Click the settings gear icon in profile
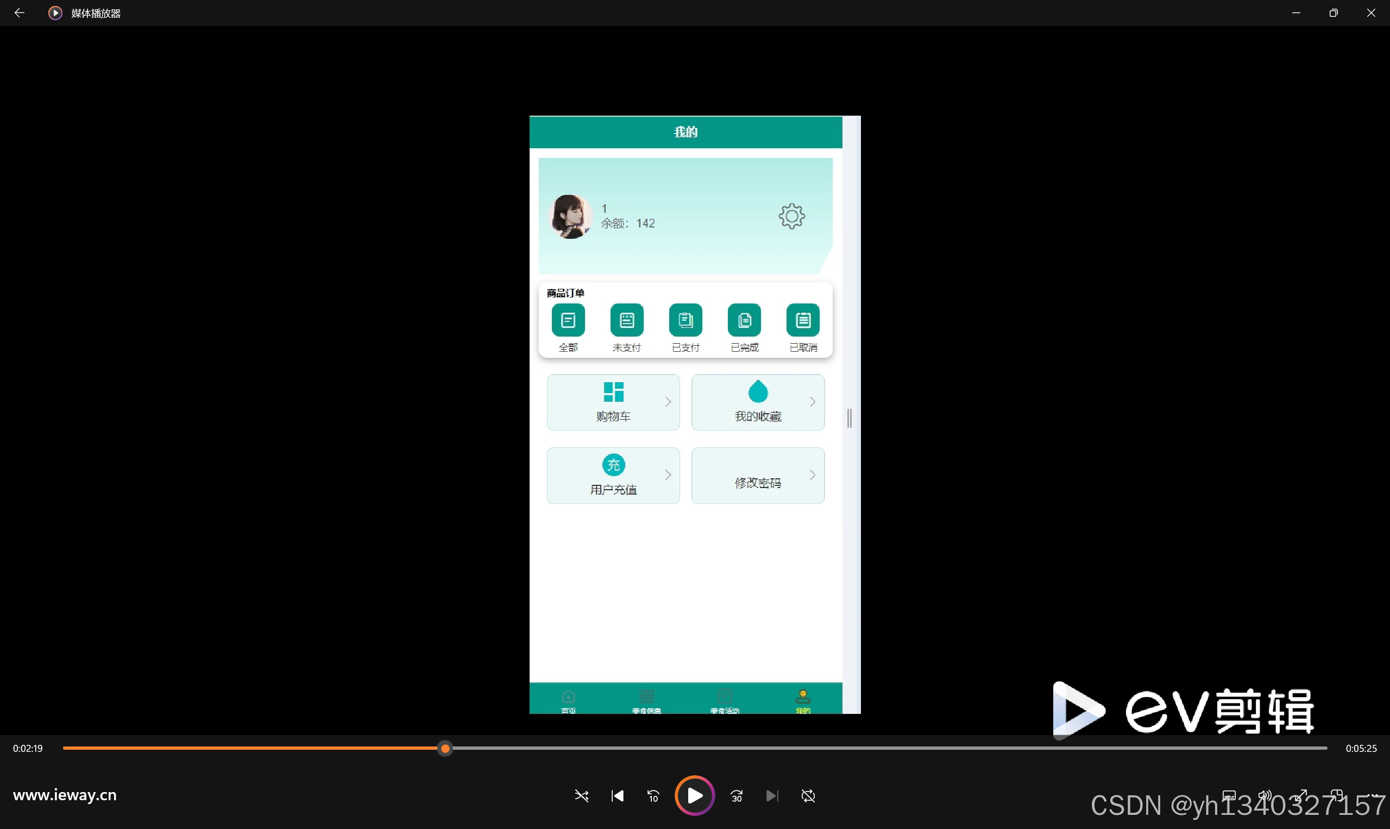The width and height of the screenshot is (1390, 829). pos(791,216)
